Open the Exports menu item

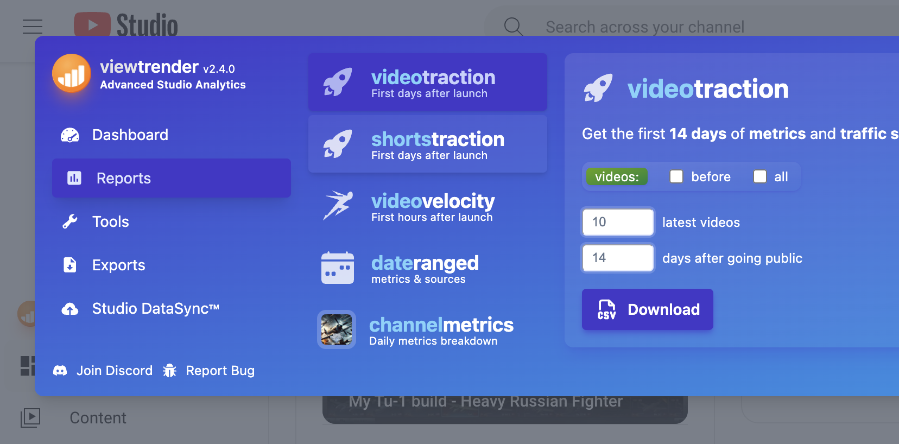click(x=172, y=265)
